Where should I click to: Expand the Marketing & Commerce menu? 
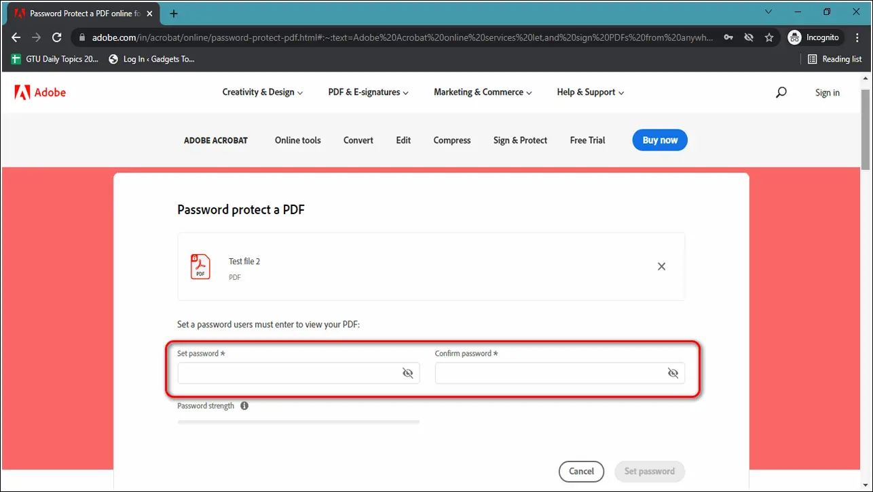coord(483,92)
